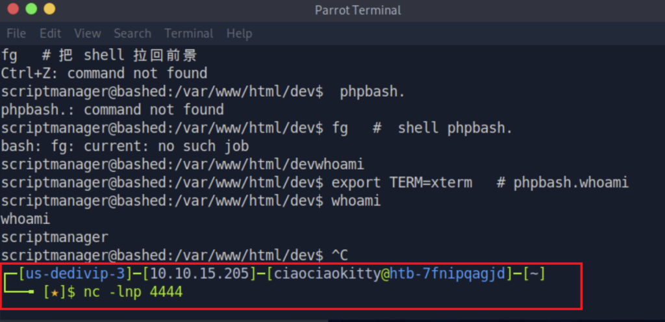Screen dimensions: 665x322
Task: Open the Search menu
Action: tap(132, 34)
